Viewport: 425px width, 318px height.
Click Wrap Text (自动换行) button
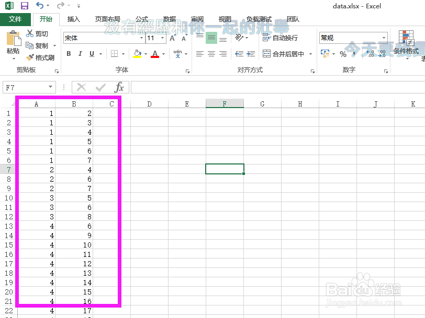tap(280, 38)
